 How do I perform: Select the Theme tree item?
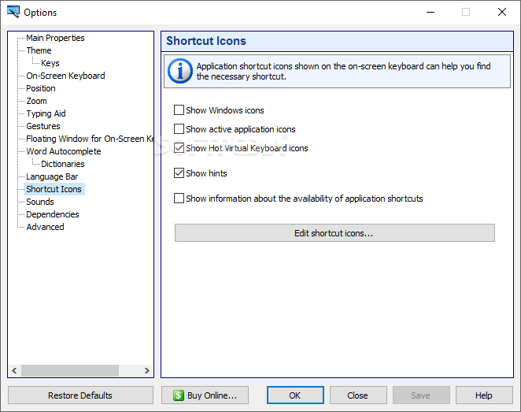click(39, 50)
